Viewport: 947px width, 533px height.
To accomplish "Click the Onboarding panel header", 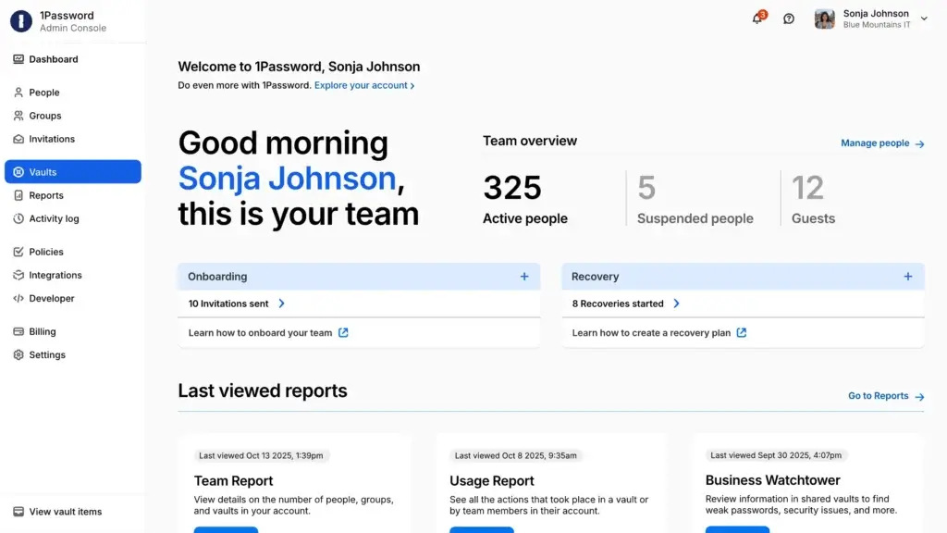I will tap(359, 276).
